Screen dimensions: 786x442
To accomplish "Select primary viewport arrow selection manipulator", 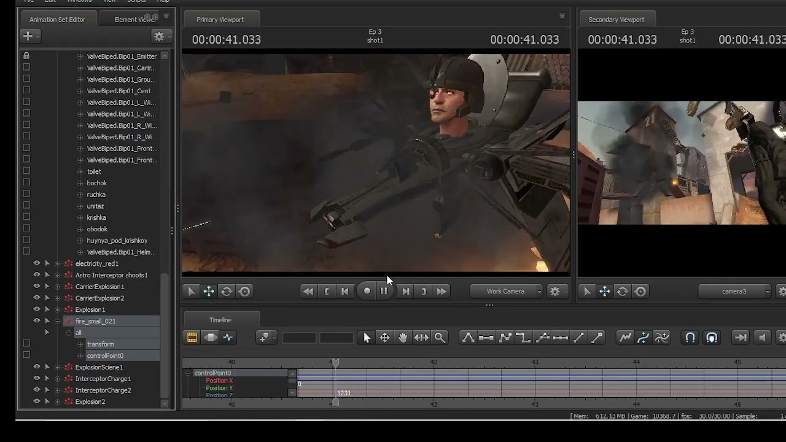I will click(191, 292).
